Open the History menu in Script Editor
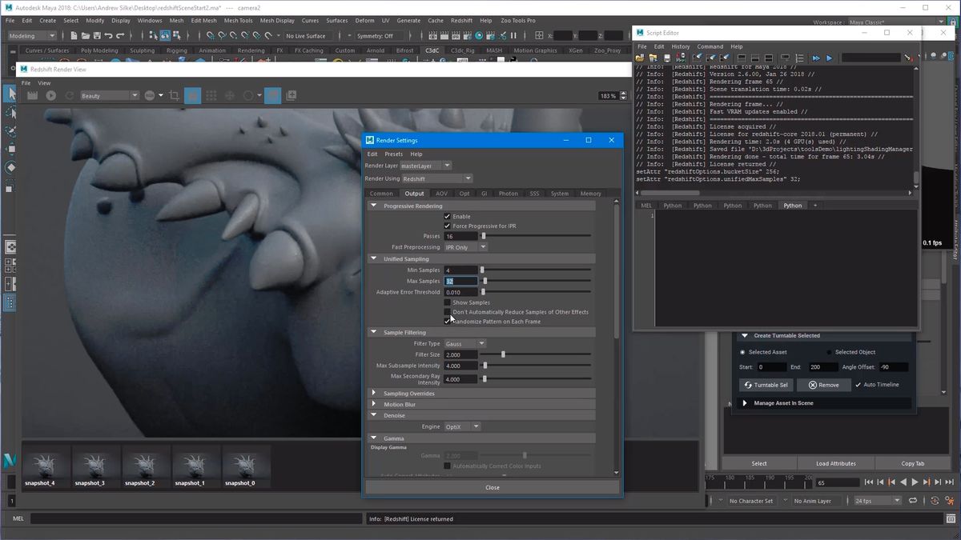The height and width of the screenshot is (540, 961). (x=680, y=46)
